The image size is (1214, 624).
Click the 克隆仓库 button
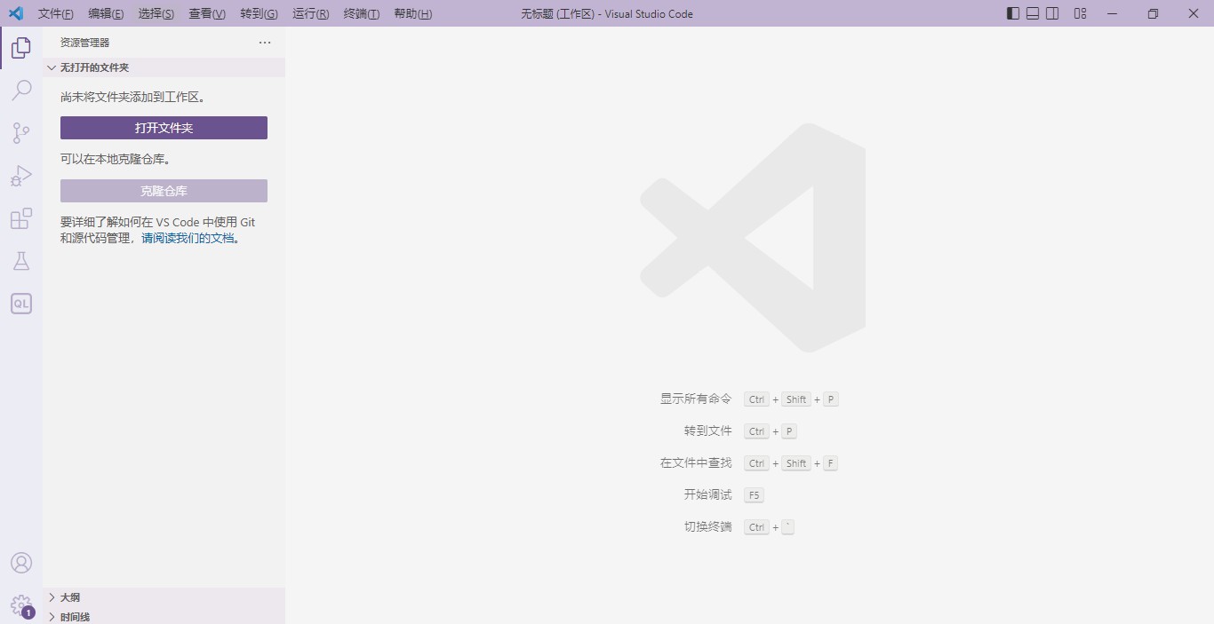click(164, 191)
